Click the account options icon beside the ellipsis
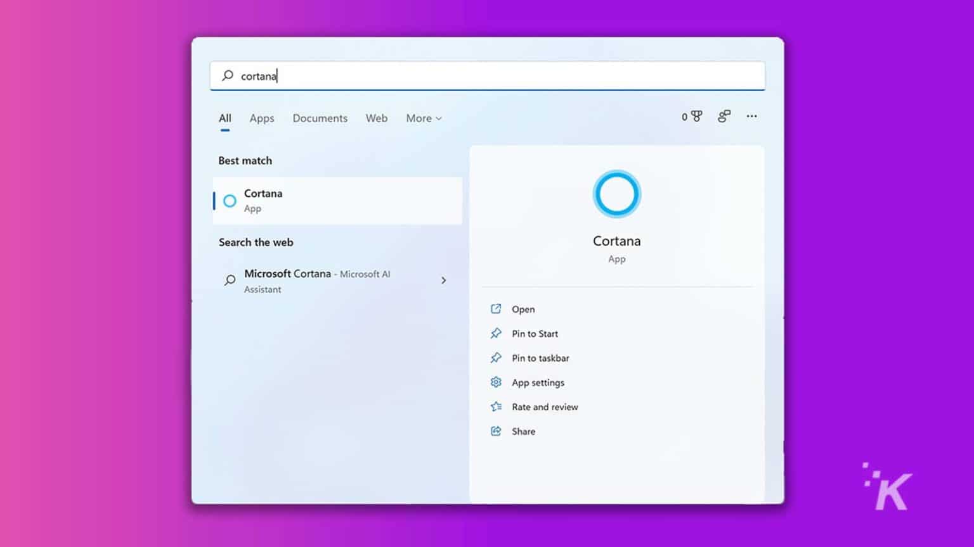The image size is (974, 547). point(724,116)
